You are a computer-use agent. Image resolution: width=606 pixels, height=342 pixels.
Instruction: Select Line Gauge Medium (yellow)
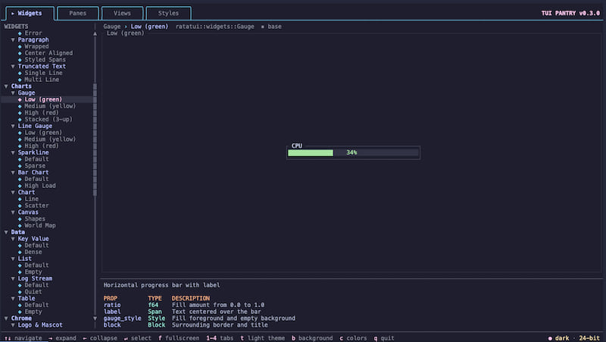pos(50,140)
